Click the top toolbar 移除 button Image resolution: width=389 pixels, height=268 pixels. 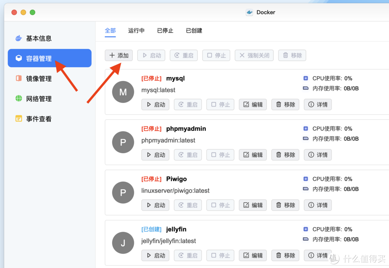(292, 55)
